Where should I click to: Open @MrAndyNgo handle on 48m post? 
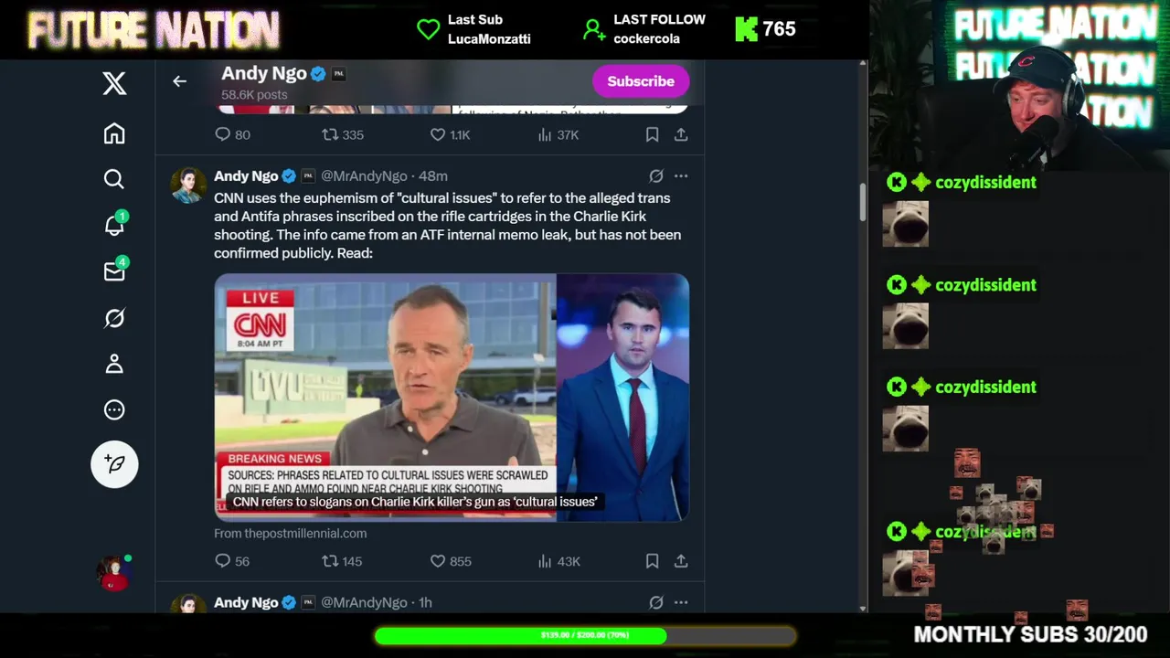pyautogui.click(x=364, y=175)
